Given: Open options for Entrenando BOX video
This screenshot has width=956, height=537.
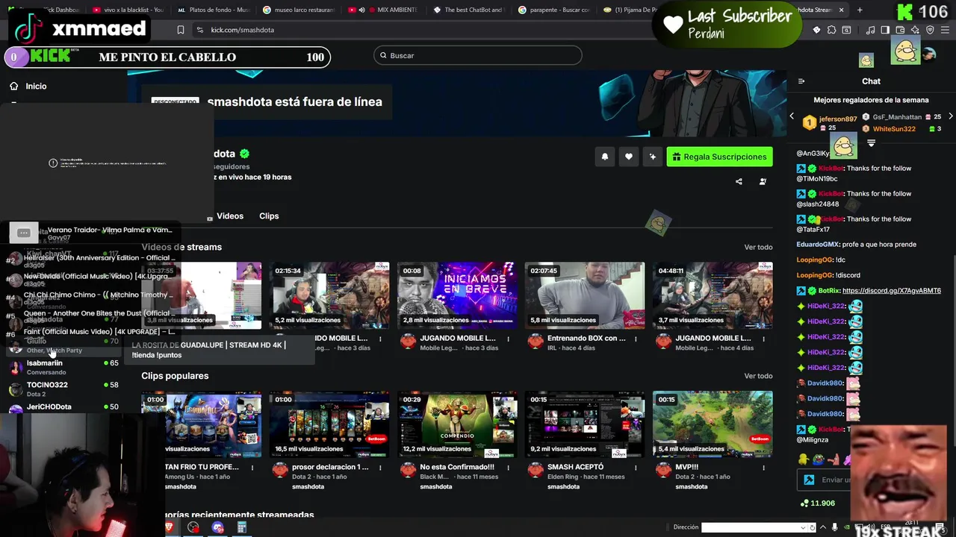Looking at the screenshot, I should coord(636,339).
